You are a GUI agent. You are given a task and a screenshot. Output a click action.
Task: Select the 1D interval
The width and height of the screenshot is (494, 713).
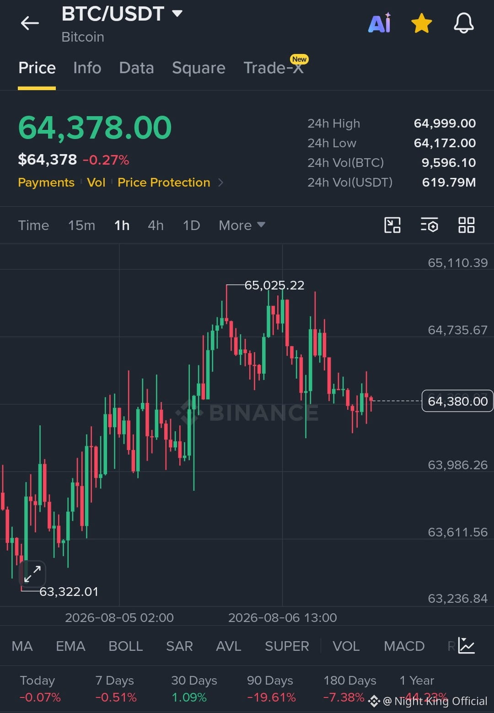191,225
